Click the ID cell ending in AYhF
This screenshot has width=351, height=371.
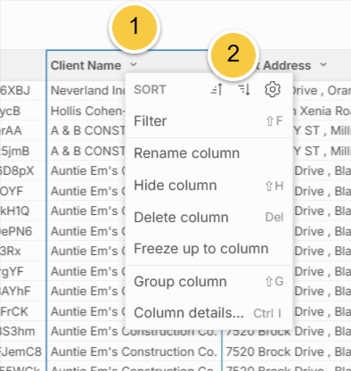point(23,292)
